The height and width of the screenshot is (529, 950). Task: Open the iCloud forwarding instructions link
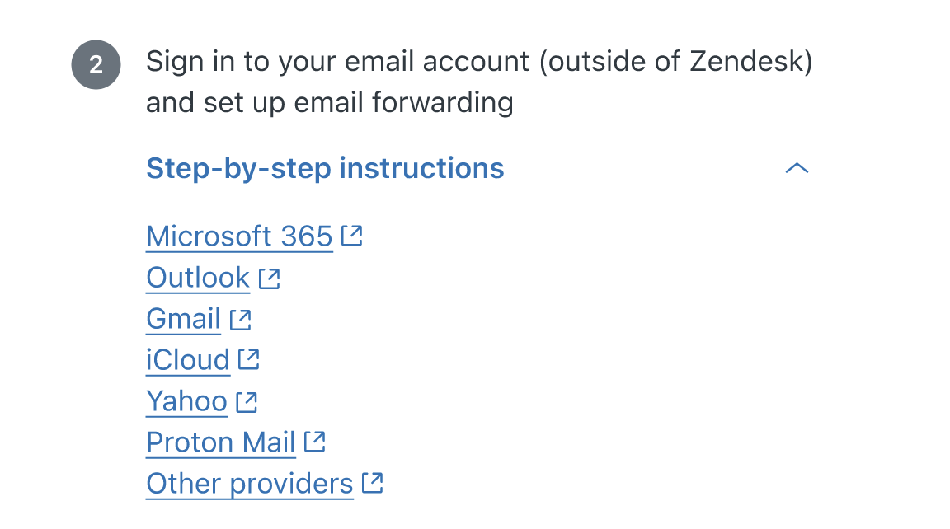point(188,360)
